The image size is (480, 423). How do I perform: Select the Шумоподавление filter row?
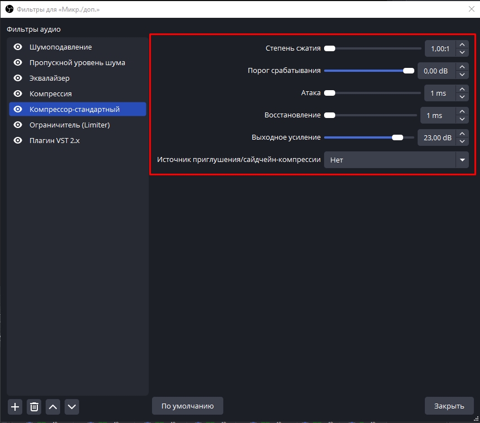coord(78,47)
